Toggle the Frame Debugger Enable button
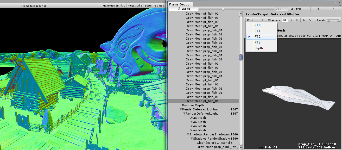The image size is (342, 150). (184, 9)
